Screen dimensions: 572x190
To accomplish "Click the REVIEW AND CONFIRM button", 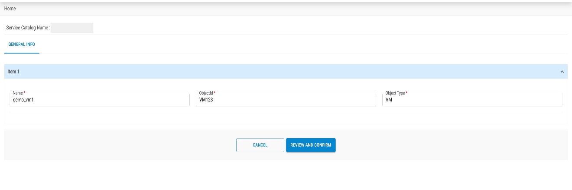I will [311, 145].
